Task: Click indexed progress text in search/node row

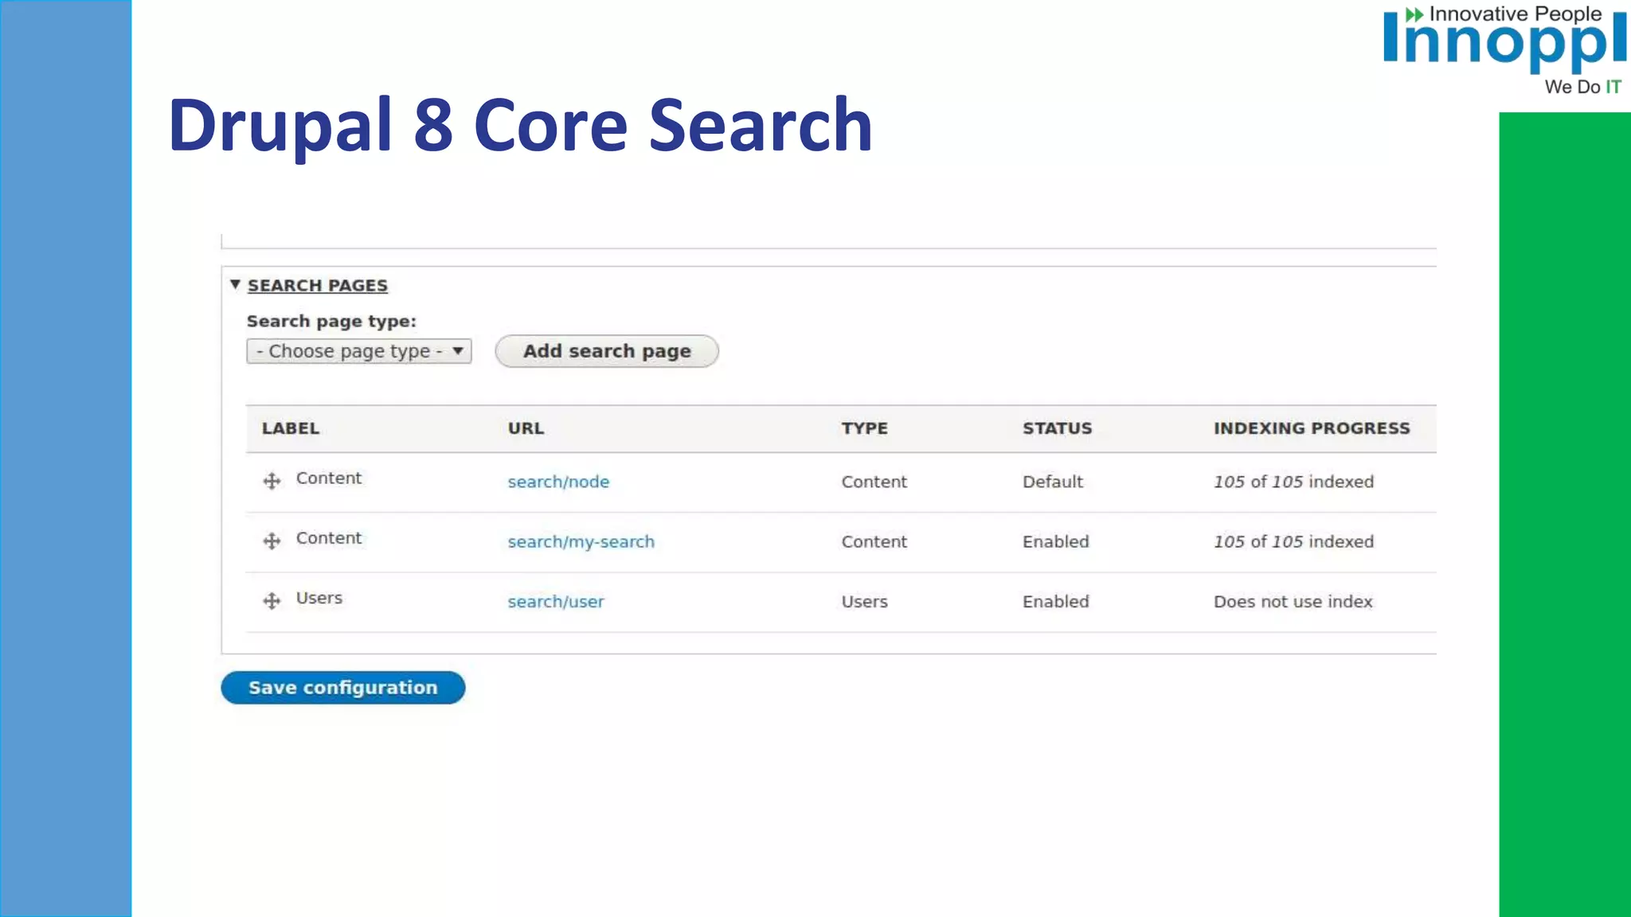Action: [1294, 482]
